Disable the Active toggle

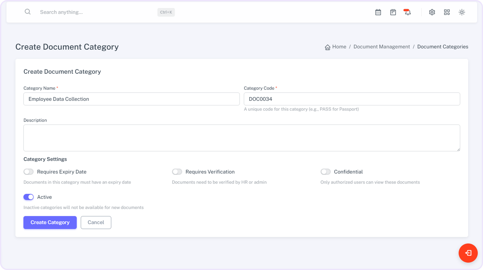29,197
